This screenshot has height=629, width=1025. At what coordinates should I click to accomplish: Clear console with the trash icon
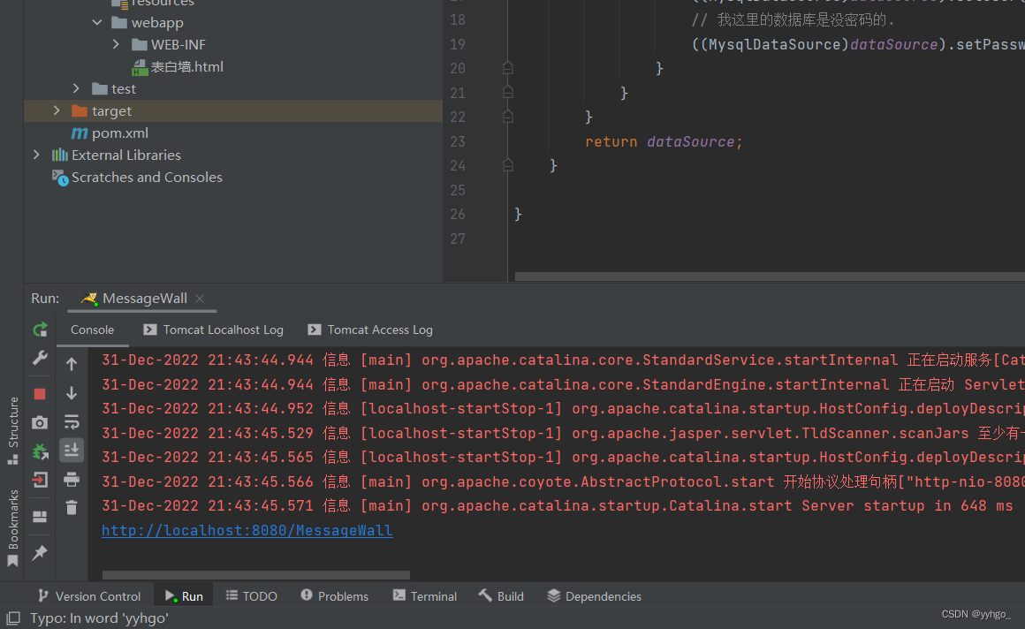pos(72,507)
